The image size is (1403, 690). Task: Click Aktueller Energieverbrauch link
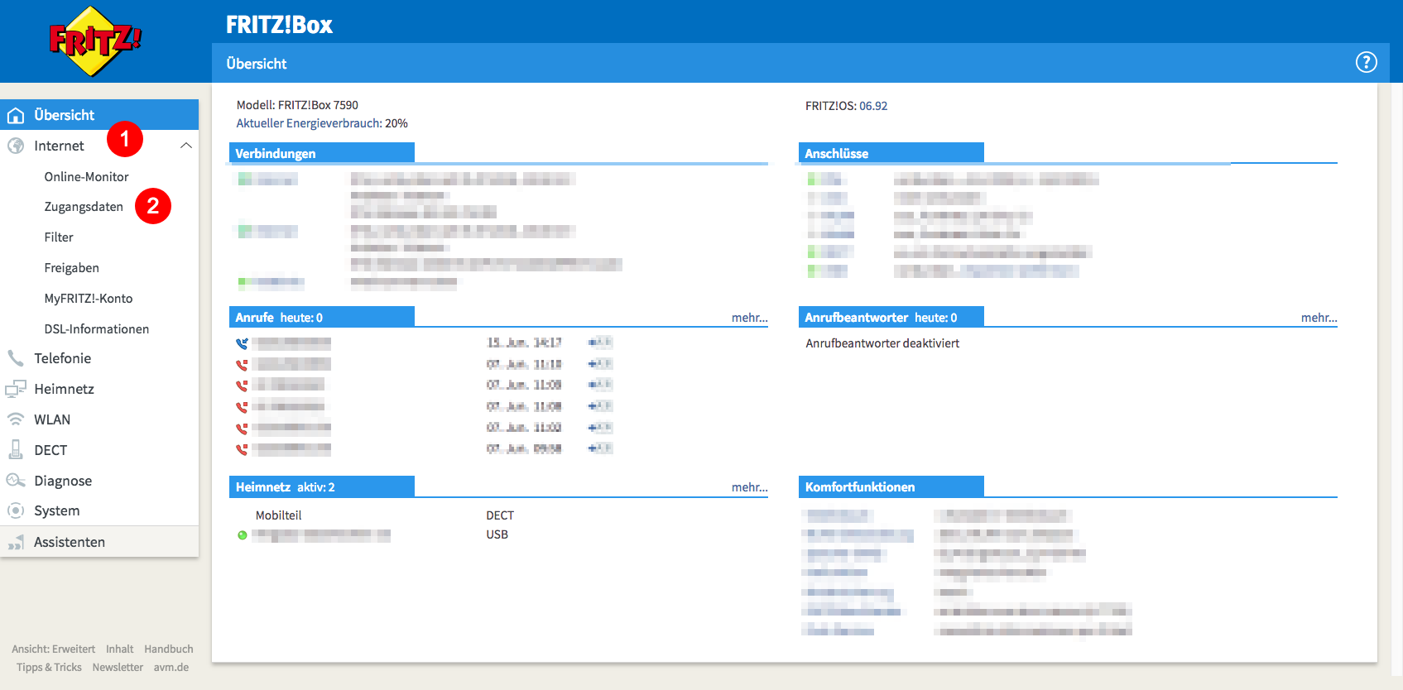pyautogui.click(x=309, y=123)
